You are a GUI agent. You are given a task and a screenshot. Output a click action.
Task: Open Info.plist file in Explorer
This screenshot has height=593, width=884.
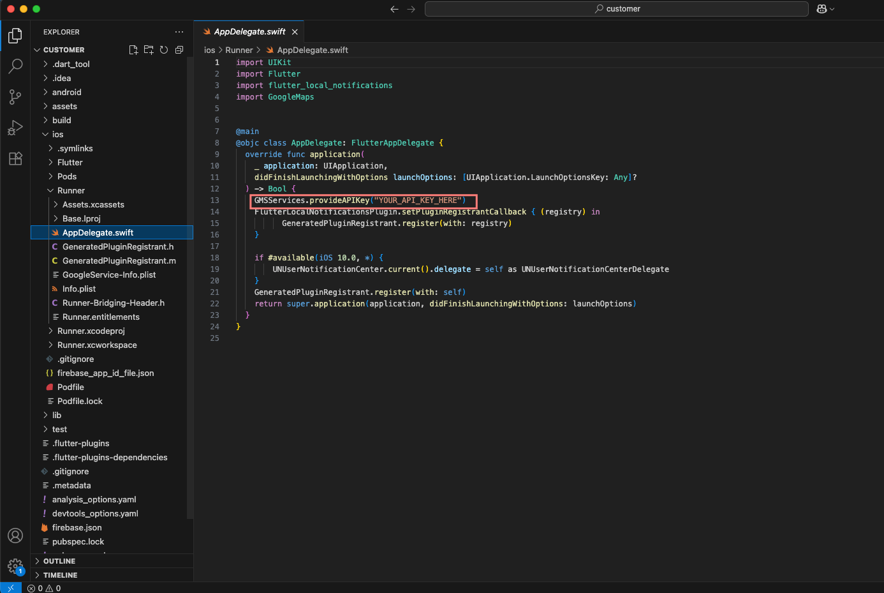tap(79, 289)
